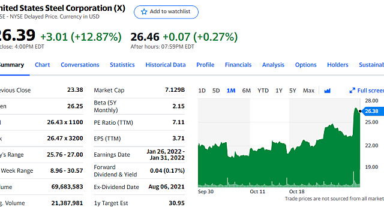
Task: Click the Add to watchlist button
Action: click(166, 12)
